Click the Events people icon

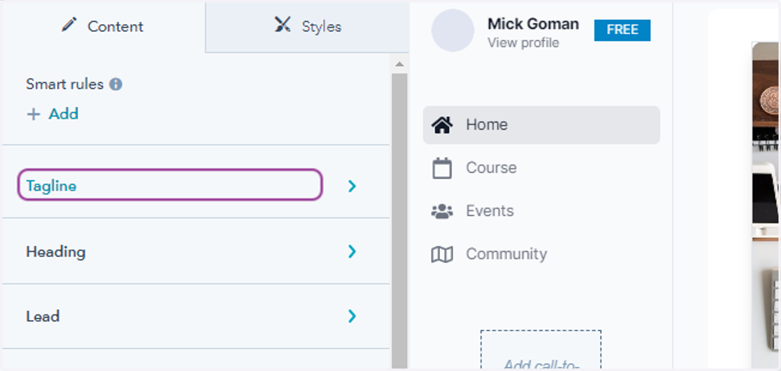pos(442,211)
